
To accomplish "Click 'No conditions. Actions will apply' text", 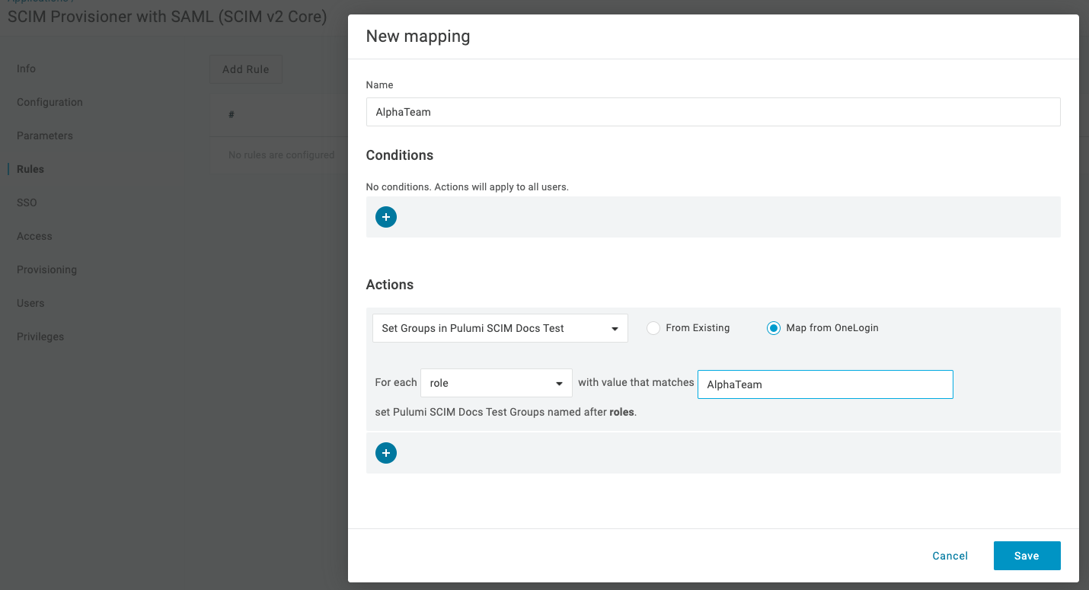I will coord(468,187).
